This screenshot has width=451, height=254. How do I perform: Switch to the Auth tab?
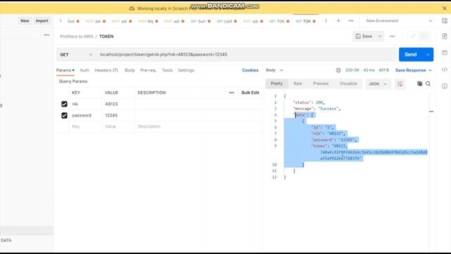(x=85, y=71)
